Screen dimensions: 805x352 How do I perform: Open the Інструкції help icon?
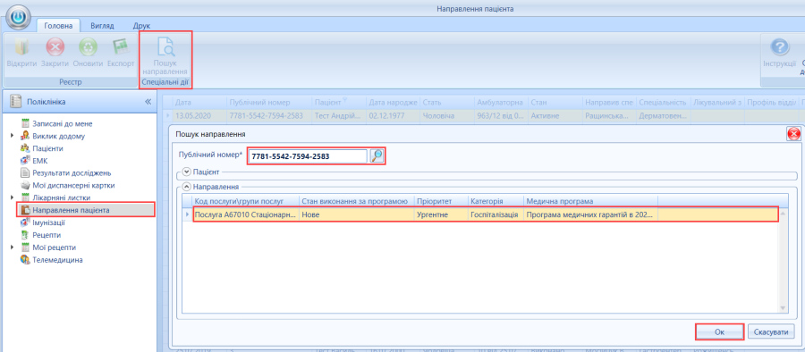click(779, 47)
